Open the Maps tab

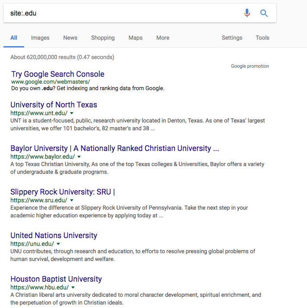pos(136,38)
